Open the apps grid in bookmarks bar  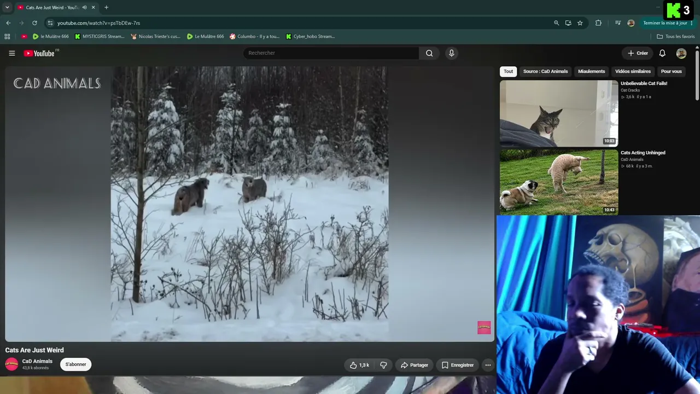[7, 37]
